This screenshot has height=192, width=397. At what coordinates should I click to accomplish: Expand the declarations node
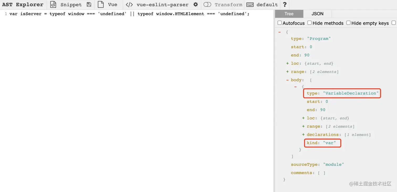[x=304, y=135]
